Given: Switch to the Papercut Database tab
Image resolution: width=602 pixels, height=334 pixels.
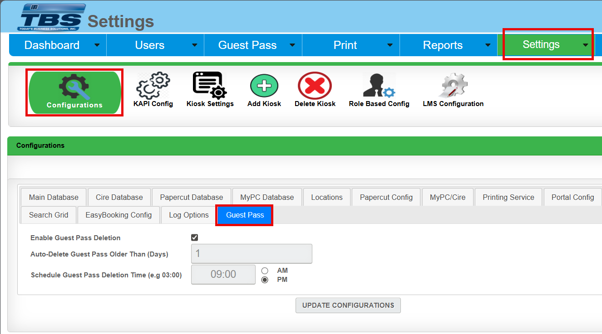Looking at the screenshot, I should tap(192, 197).
